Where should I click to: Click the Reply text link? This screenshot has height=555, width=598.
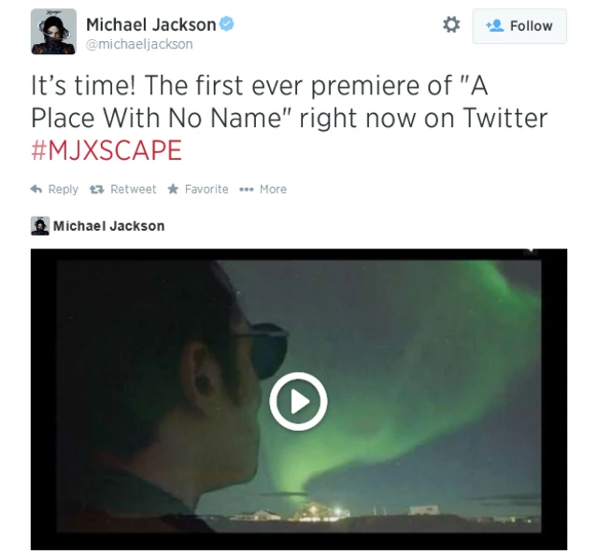(x=63, y=189)
